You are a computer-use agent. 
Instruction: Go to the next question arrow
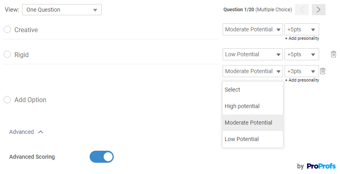point(318,10)
